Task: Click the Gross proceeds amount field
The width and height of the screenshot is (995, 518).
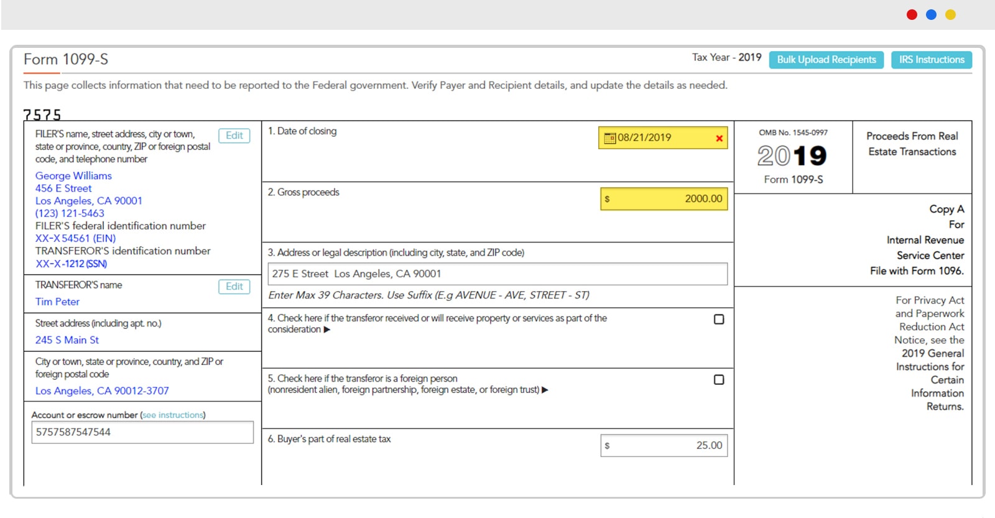Action: click(664, 199)
